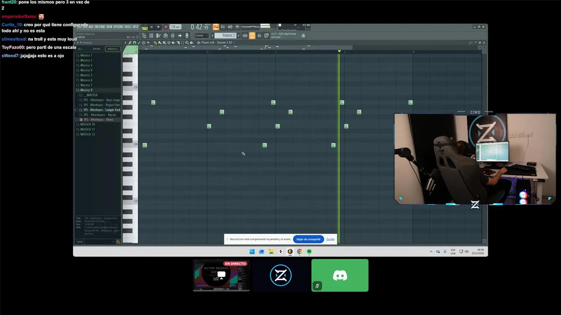Click the tempo 128 display
The width and height of the screenshot is (561, 315).
pos(175,27)
